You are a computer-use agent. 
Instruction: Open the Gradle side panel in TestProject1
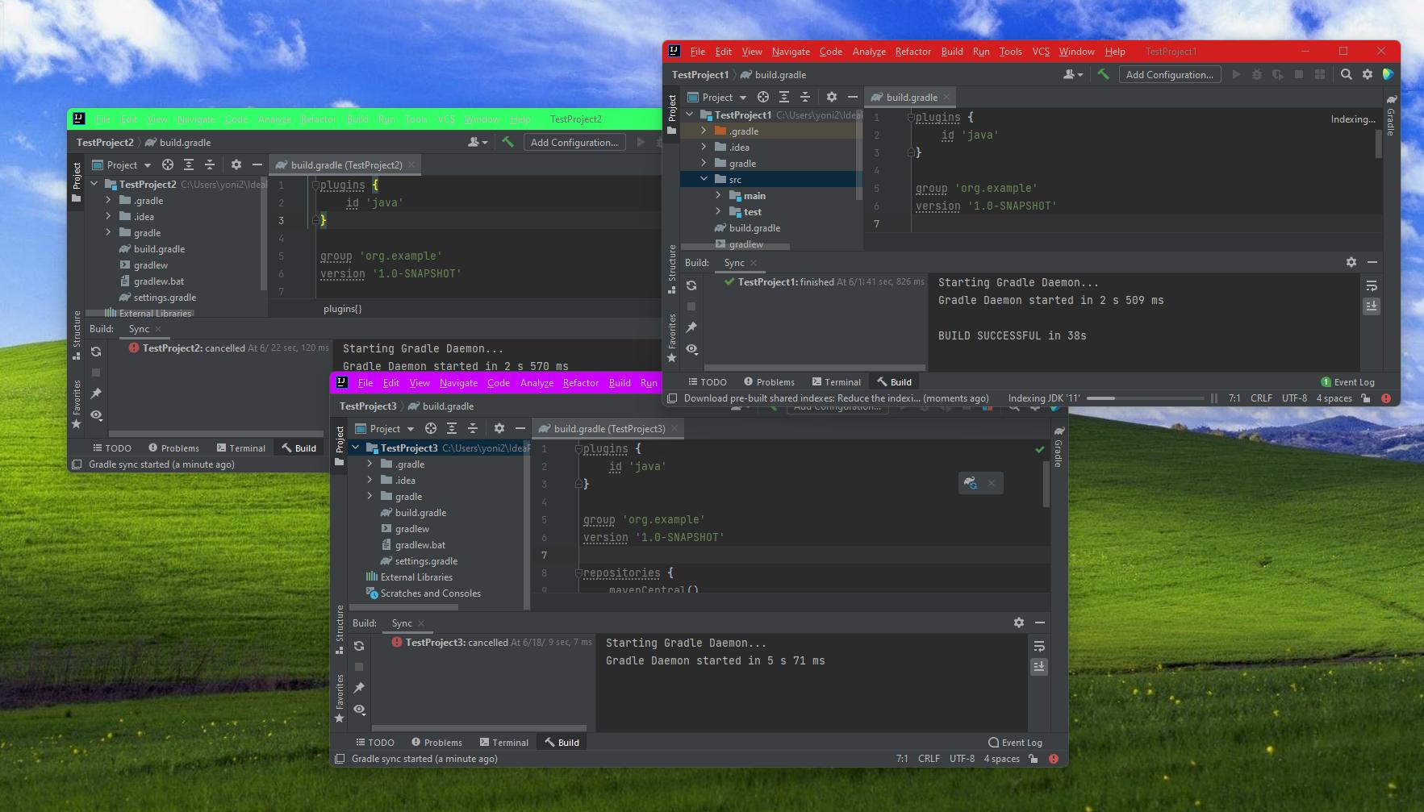1391,115
